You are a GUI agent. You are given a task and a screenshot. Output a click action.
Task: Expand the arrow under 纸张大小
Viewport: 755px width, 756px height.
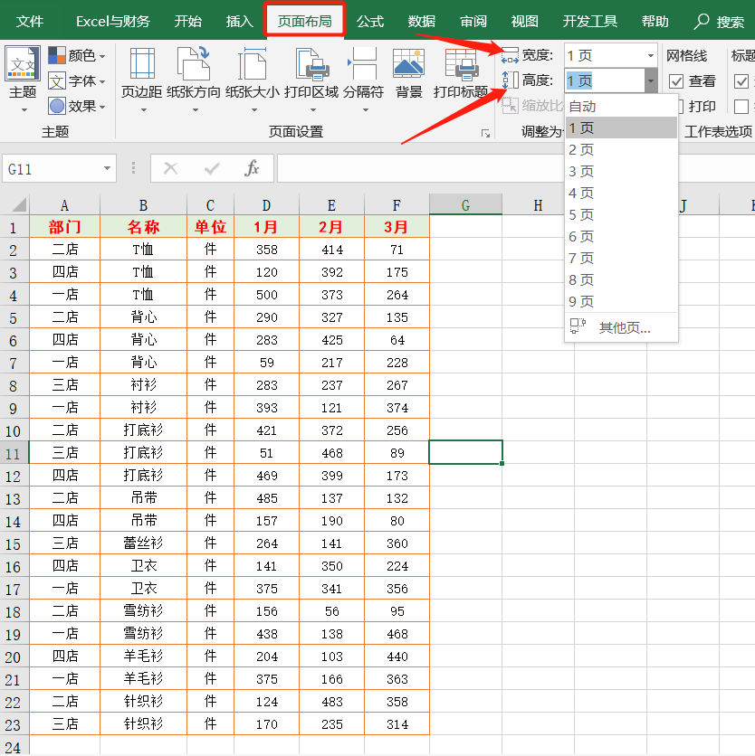pos(254,110)
